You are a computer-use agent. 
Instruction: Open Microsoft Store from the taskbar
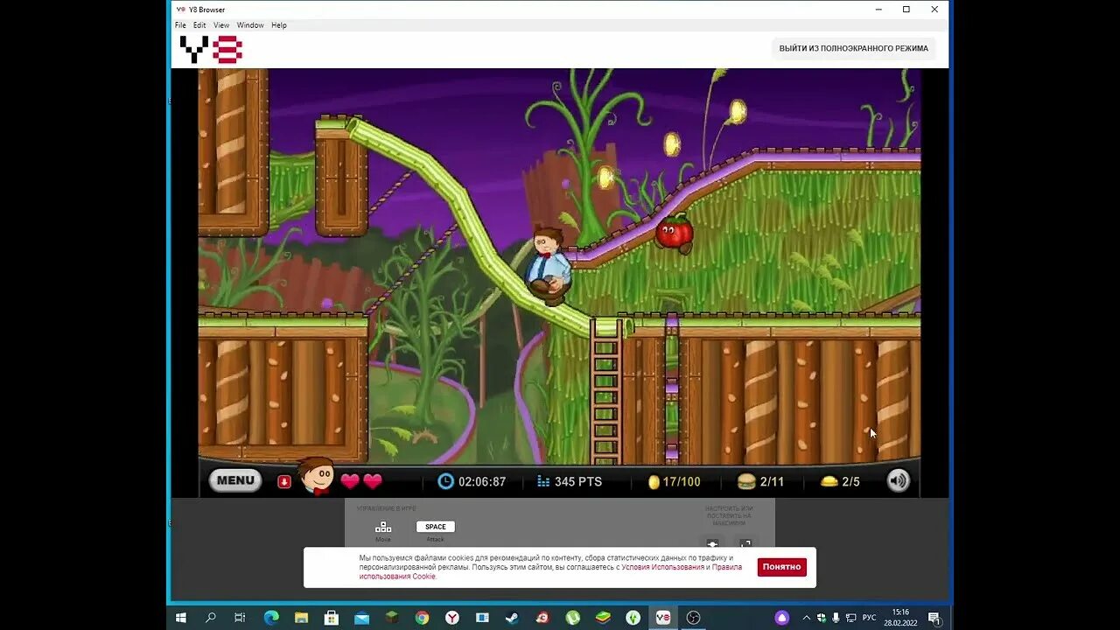[x=331, y=618]
